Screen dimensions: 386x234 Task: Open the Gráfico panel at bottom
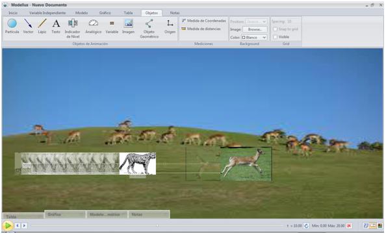point(65,214)
